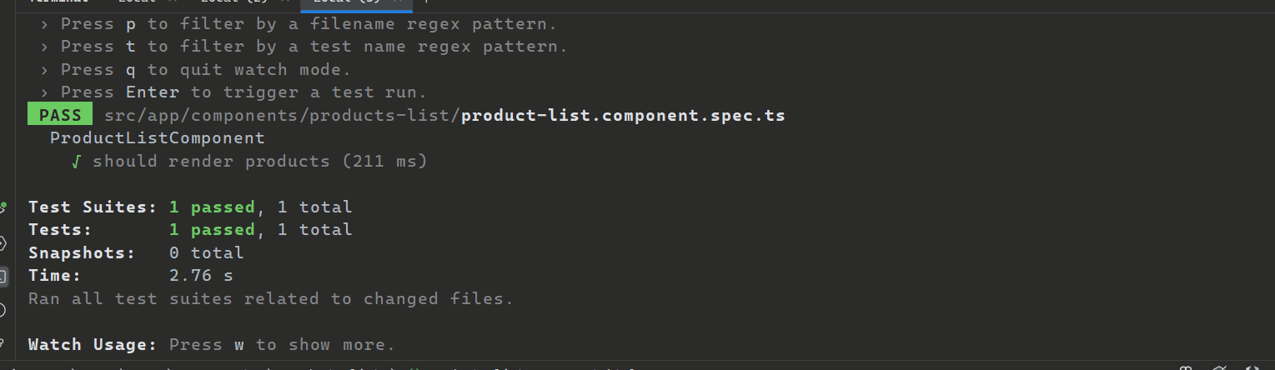
Task: Click the Time 2.76 s line
Action: click(131, 275)
